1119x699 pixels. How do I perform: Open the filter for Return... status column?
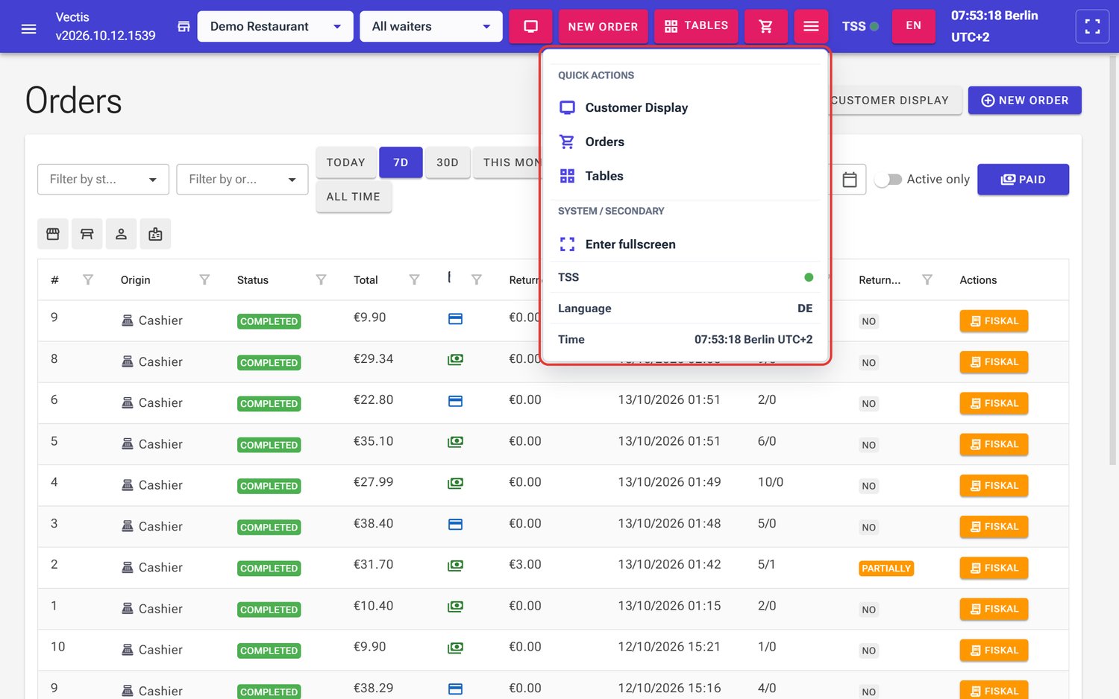pos(927,280)
